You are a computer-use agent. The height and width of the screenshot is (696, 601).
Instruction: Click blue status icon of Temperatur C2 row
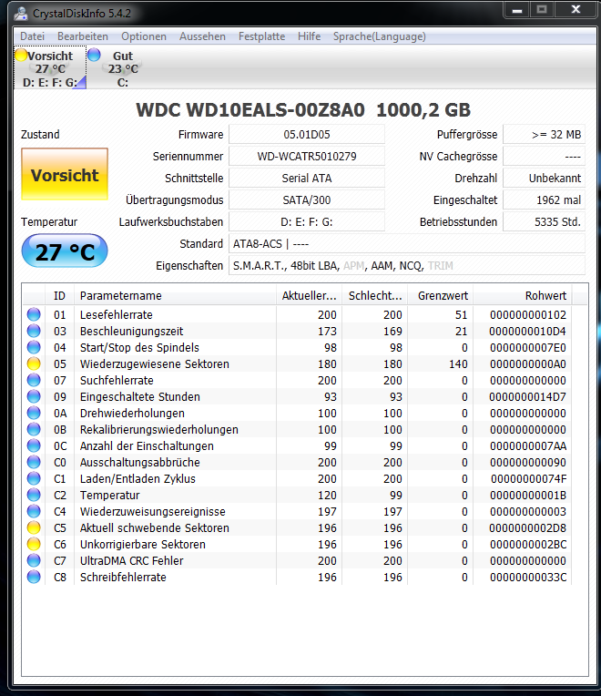(34, 495)
